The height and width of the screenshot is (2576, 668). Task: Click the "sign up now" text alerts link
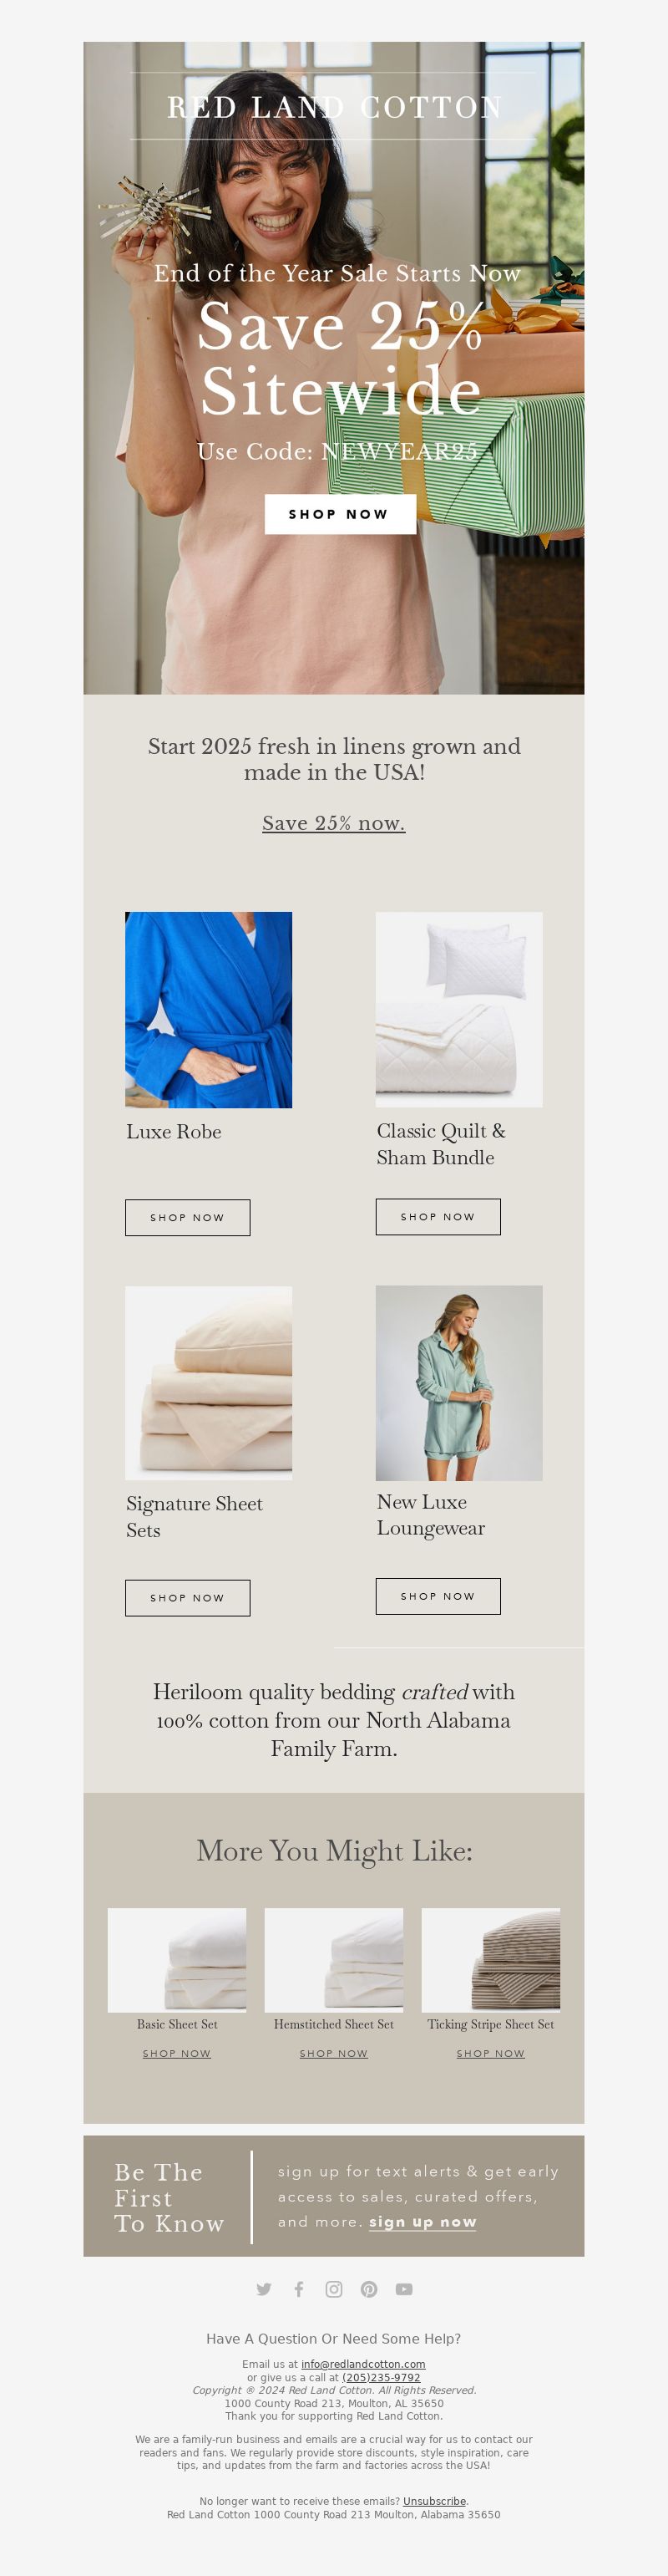tap(423, 2221)
